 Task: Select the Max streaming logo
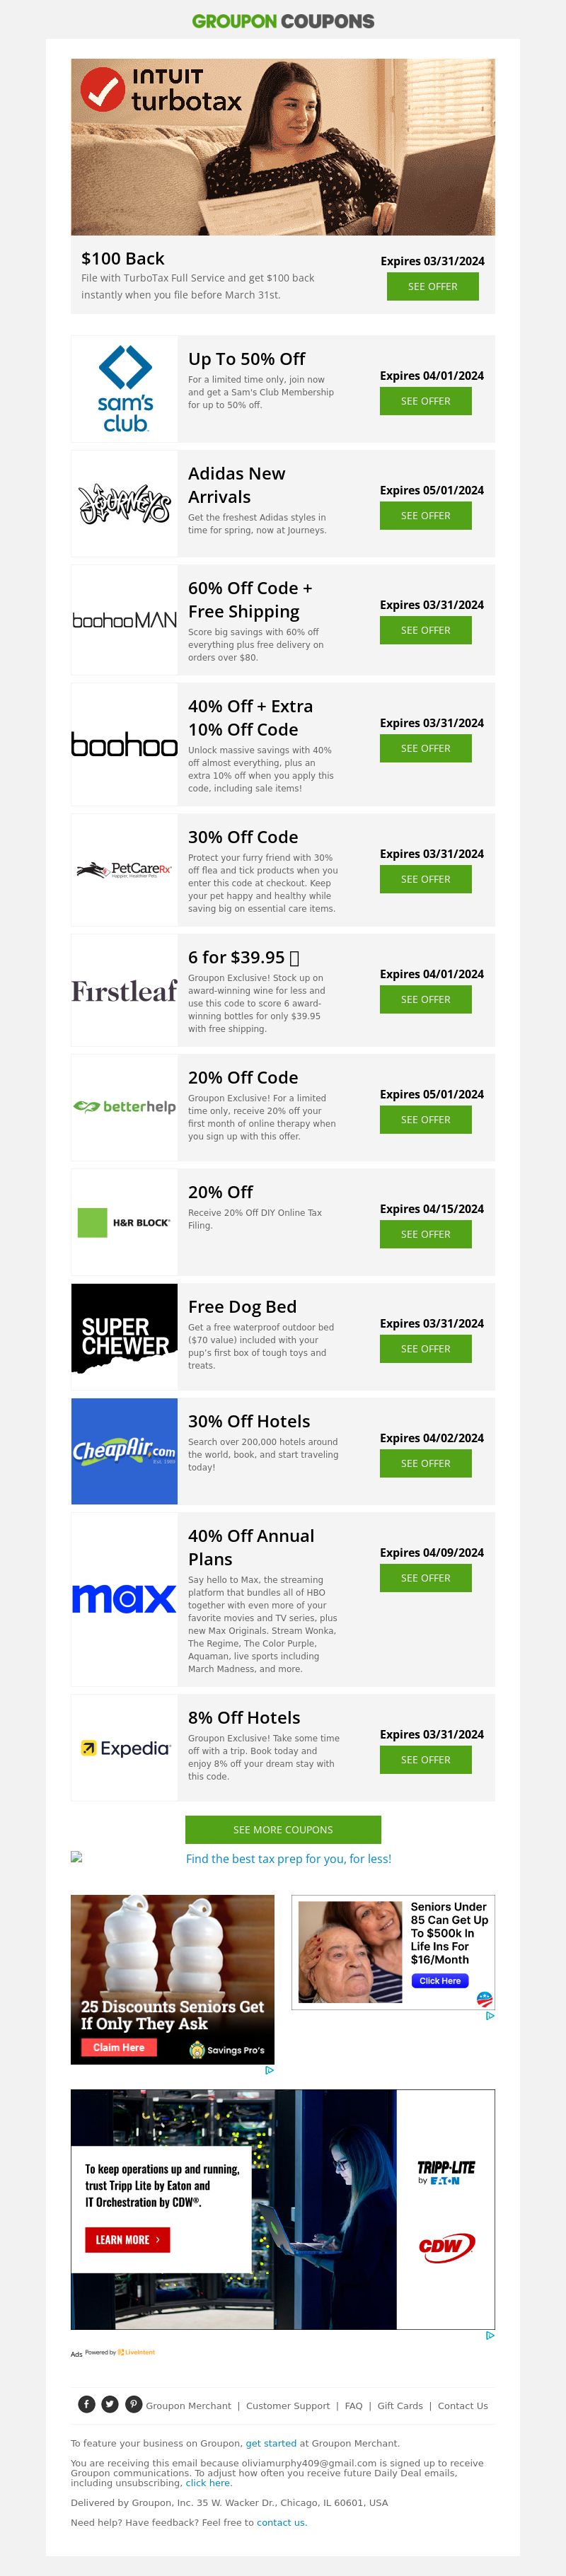(124, 1599)
